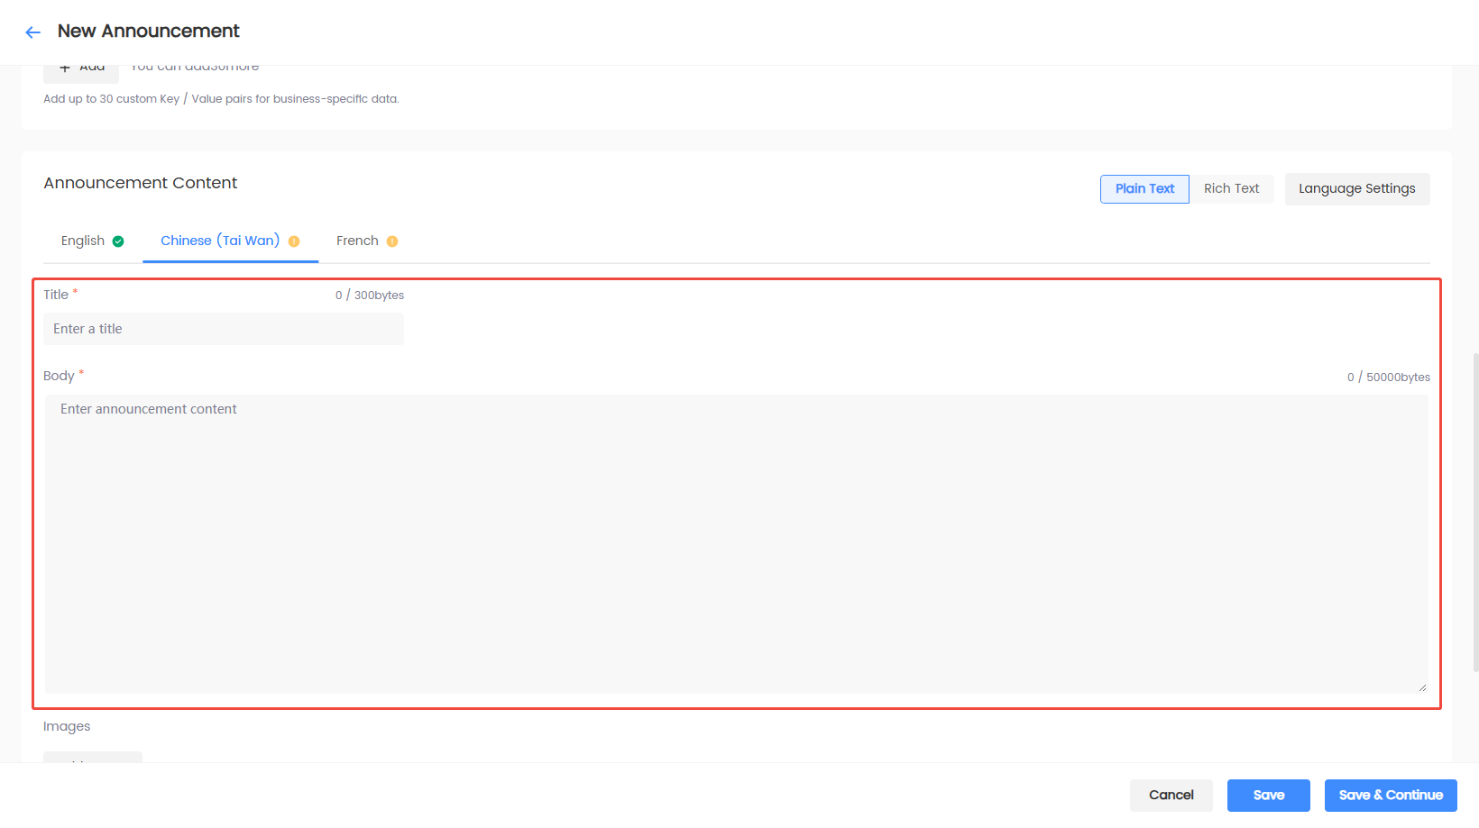Switch content mode to Plain Text
Screen dimensions: 1479x828
[1144, 189]
